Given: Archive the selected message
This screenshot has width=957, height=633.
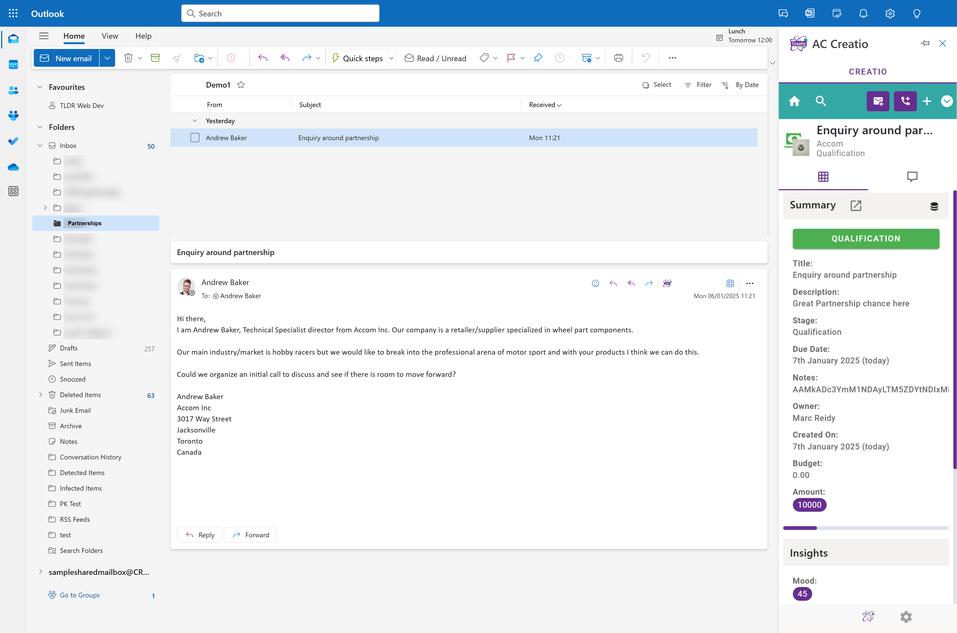Looking at the screenshot, I should coord(155,58).
